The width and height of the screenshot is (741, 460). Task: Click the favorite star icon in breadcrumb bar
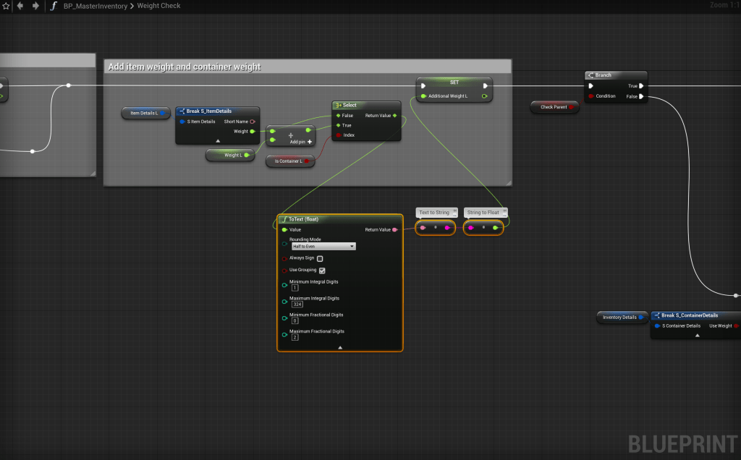[x=6, y=6]
